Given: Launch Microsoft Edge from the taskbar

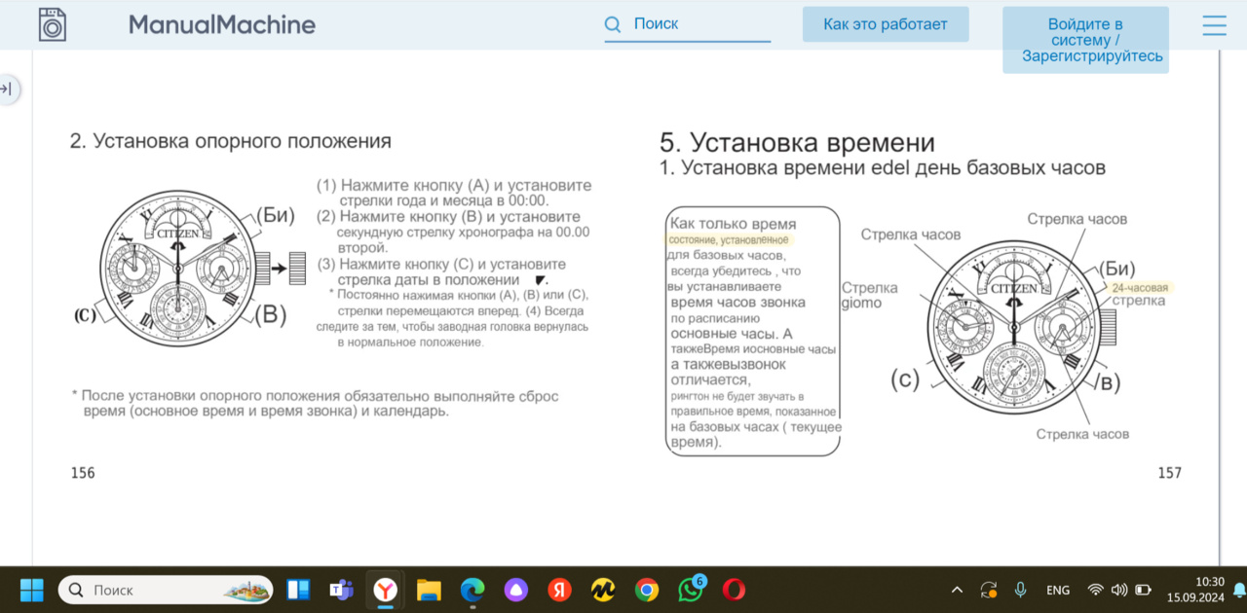Looking at the screenshot, I should coord(472,590).
